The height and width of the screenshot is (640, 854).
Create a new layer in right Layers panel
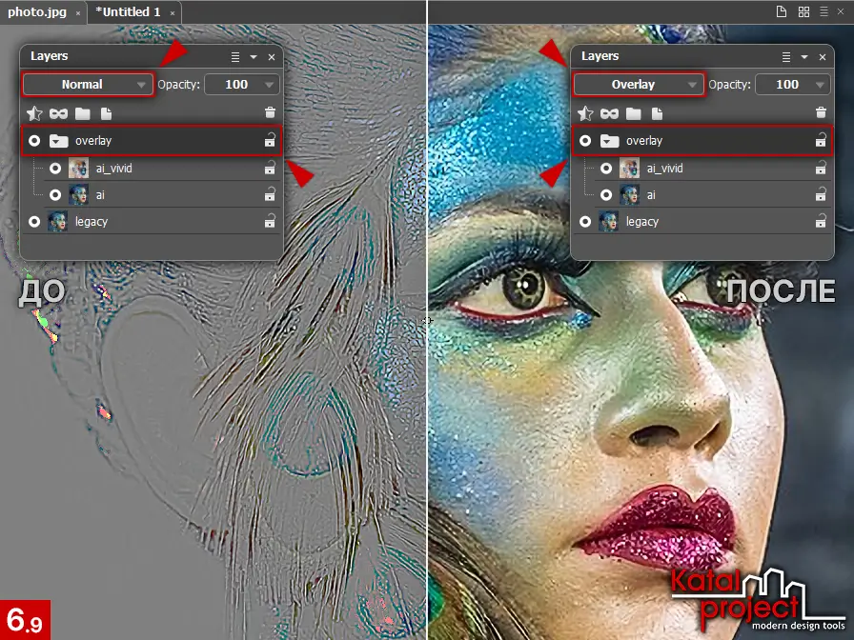click(x=657, y=113)
